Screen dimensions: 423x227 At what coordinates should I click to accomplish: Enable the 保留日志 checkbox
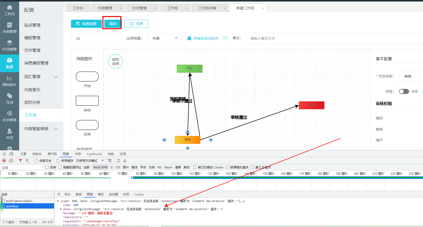(x=36, y=161)
